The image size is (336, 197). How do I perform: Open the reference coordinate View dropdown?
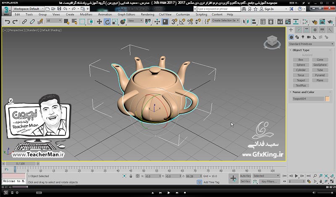click(135, 21)
